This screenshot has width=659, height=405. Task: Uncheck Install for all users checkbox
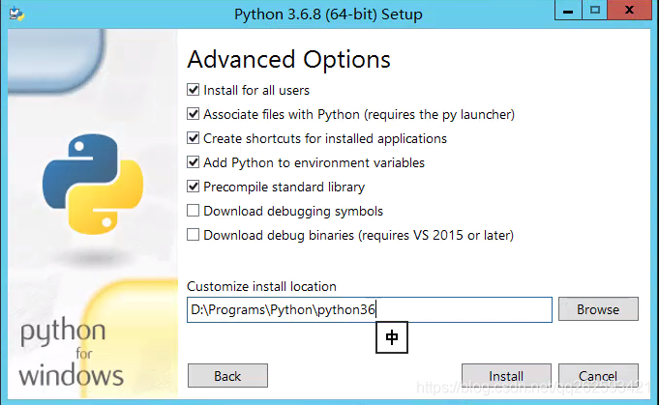point(193,89)
